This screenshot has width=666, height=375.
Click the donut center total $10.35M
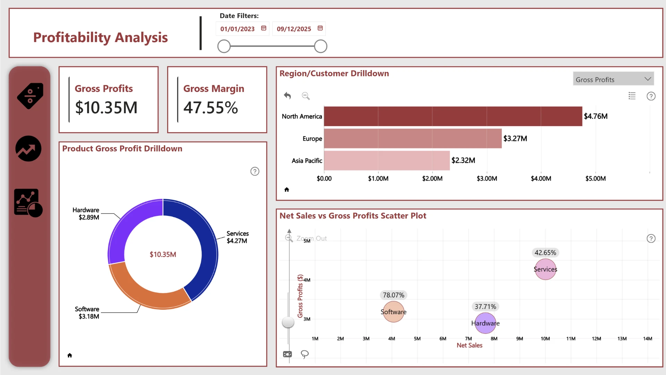tap(163, 255)
